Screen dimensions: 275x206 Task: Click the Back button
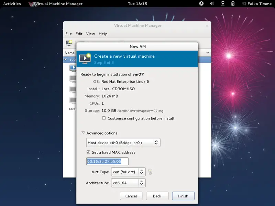tap(157, 196)
